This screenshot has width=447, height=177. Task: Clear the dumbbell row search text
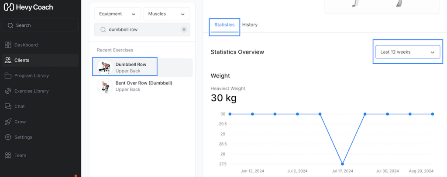[184, 30]
